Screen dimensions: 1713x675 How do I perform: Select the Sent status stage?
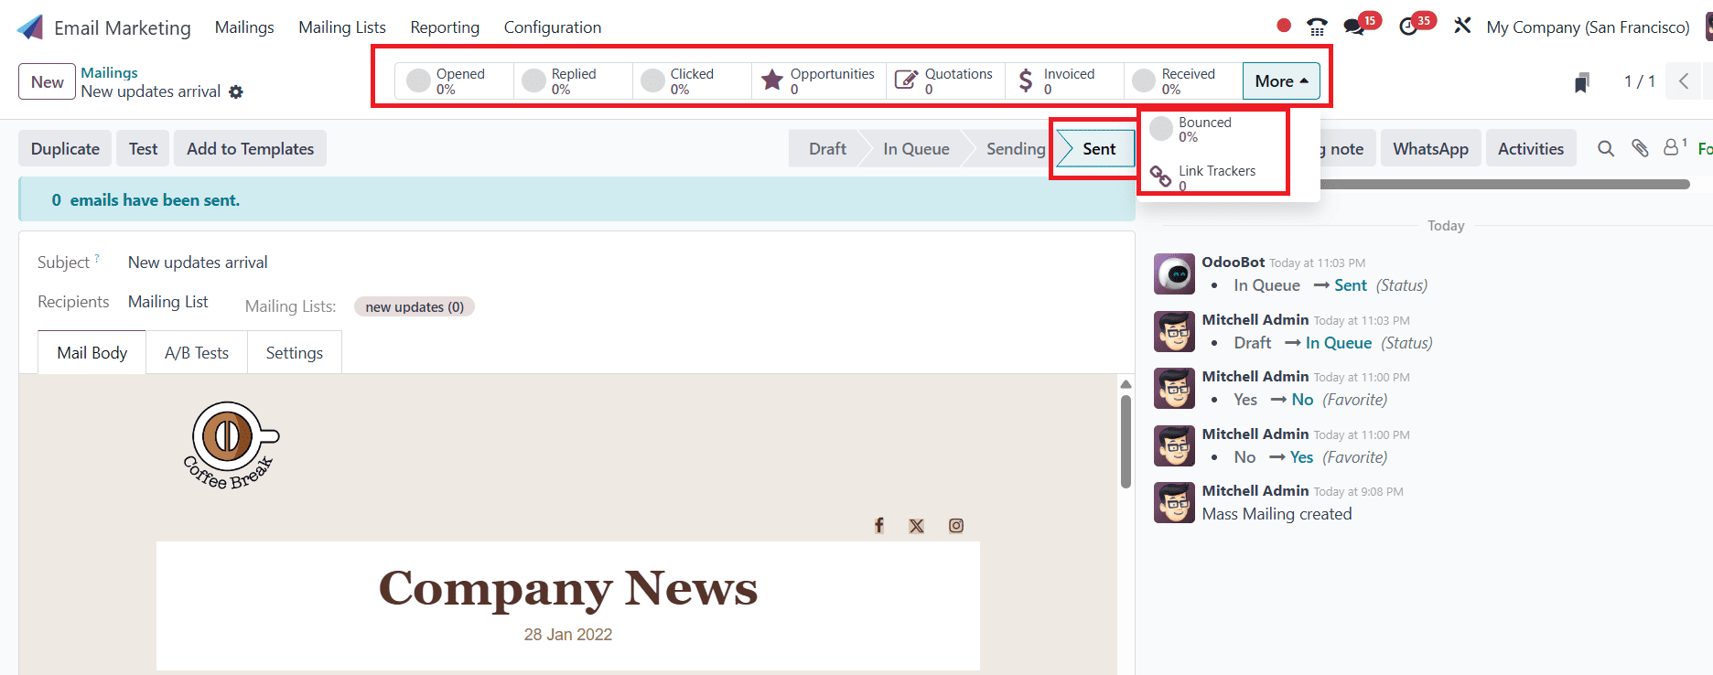pyautogui.click(x=1098, y=148)
